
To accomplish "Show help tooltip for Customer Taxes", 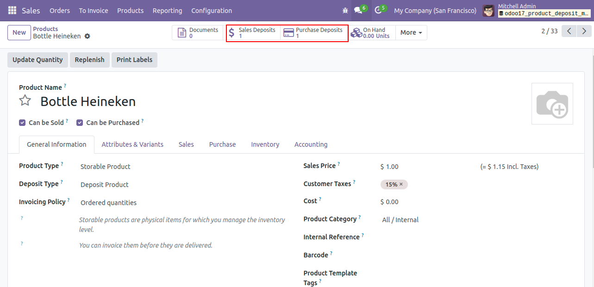I will point(354,182).
